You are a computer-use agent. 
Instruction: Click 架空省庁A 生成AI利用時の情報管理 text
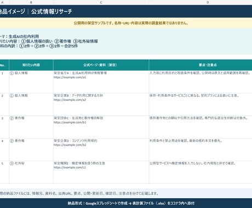pos(80,73)
